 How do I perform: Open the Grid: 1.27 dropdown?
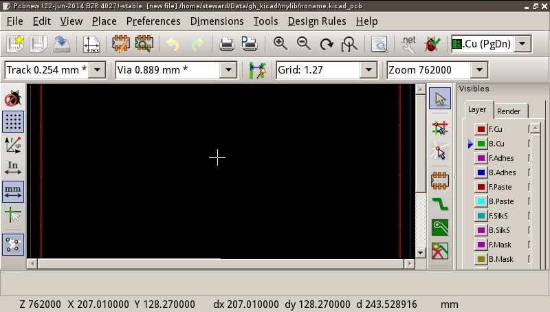tap(368, 70)
